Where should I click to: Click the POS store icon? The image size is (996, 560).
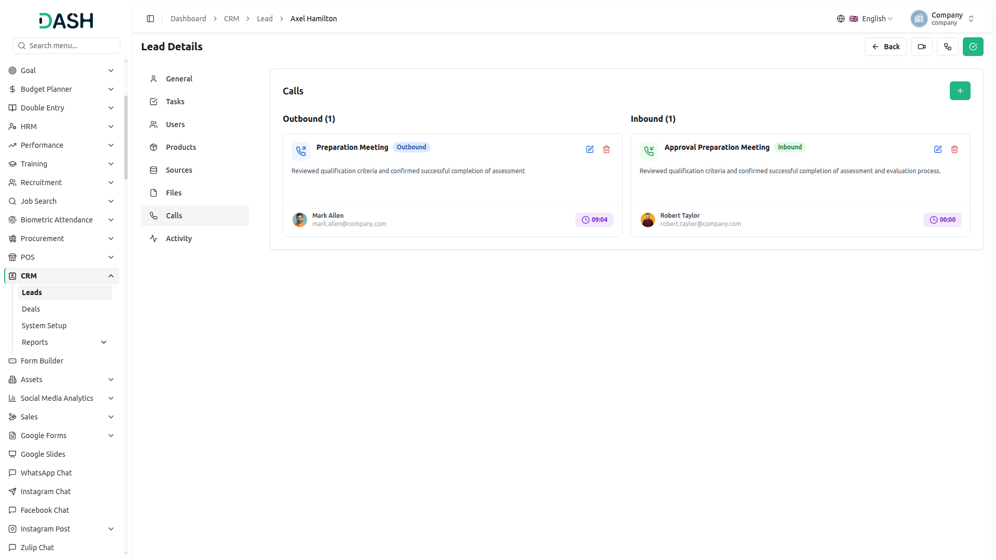[x=12, y=257]
